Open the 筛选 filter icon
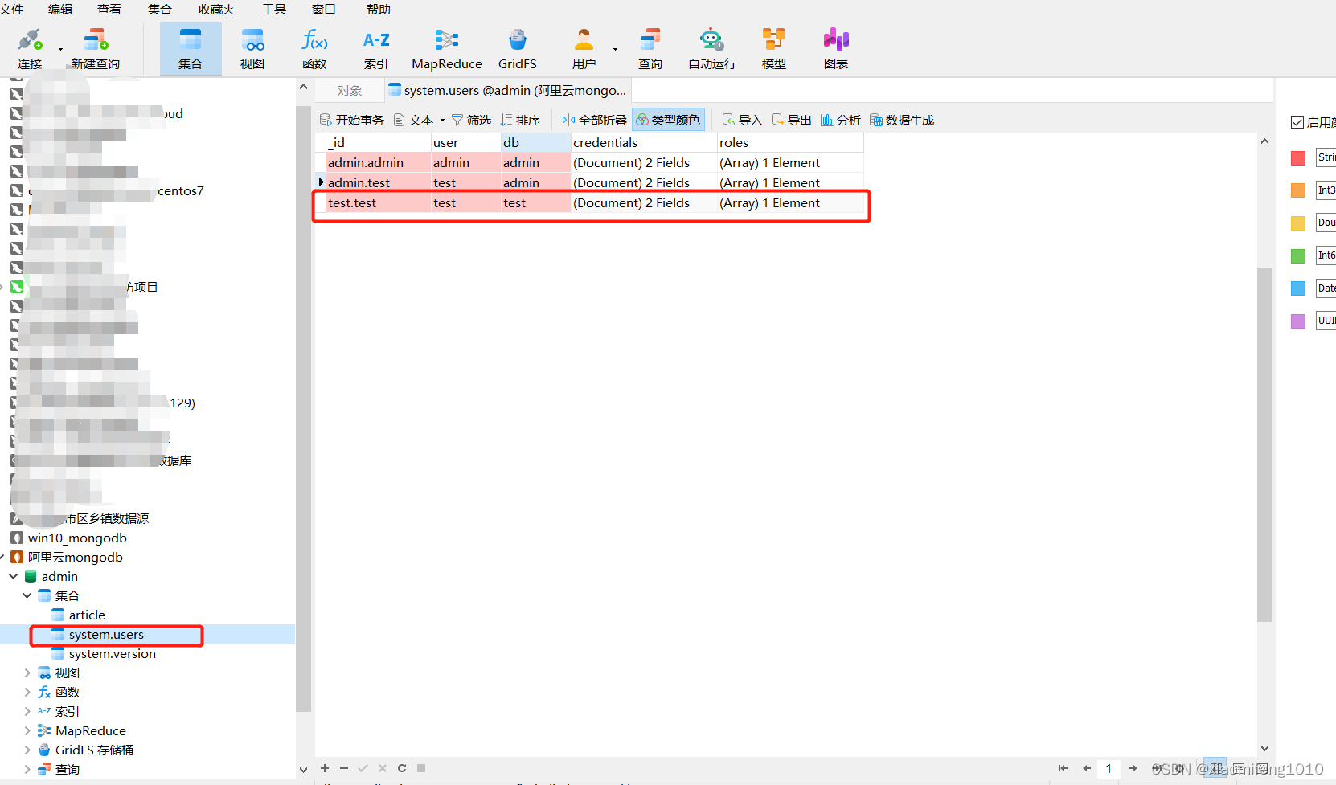This screenshot has height=785, width=1336. tap(471, 119)
